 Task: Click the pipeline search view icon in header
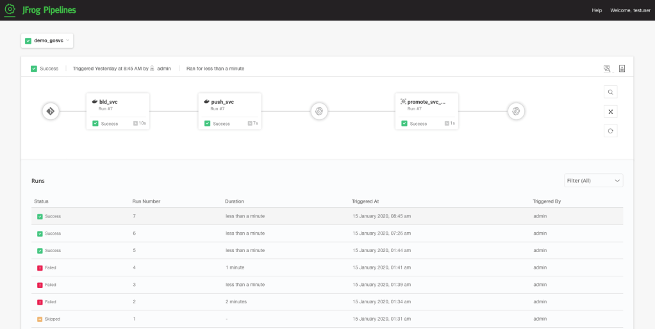click(607, 69)
